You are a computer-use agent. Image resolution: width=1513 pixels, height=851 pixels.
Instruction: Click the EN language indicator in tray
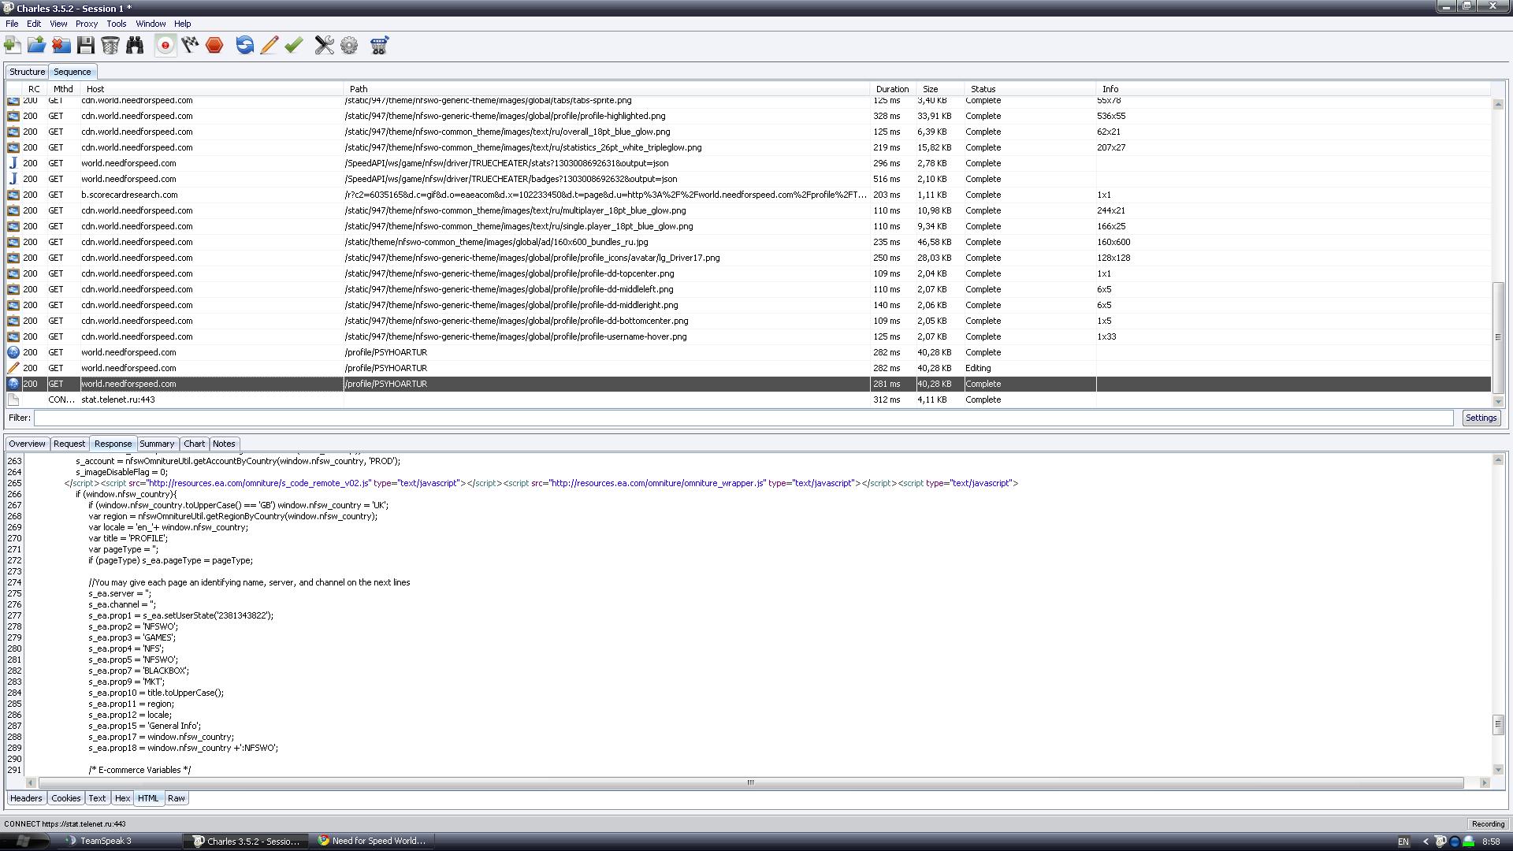coord(1403,842)
